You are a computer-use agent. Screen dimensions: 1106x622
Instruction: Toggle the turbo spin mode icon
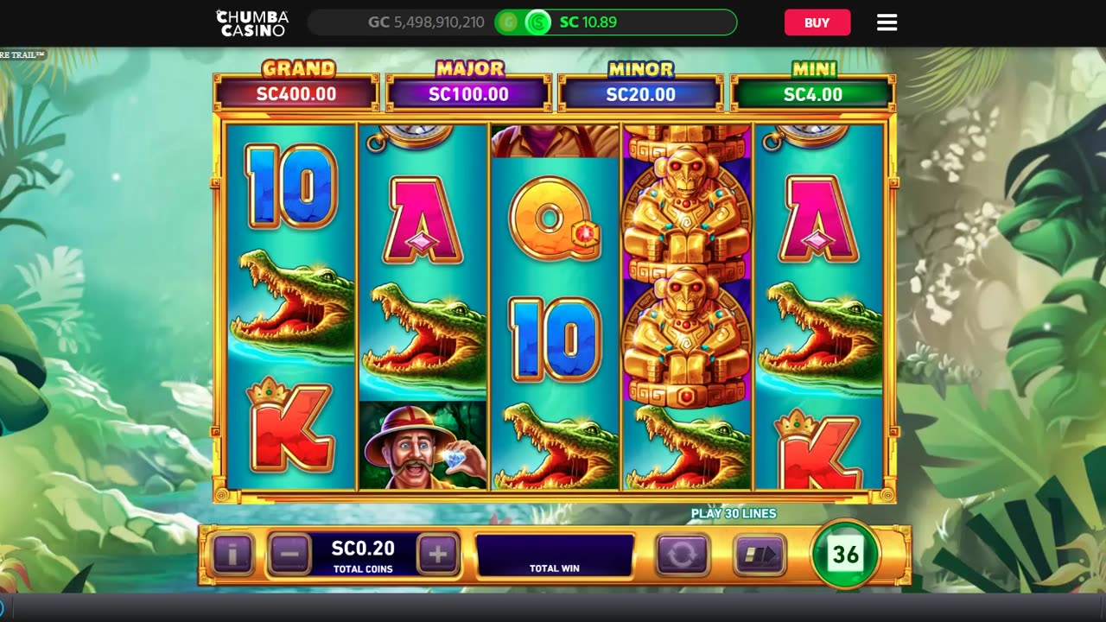tap(760, 554)
